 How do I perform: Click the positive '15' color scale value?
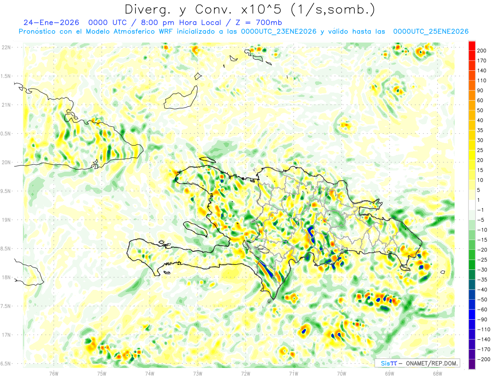click(481, 170)
